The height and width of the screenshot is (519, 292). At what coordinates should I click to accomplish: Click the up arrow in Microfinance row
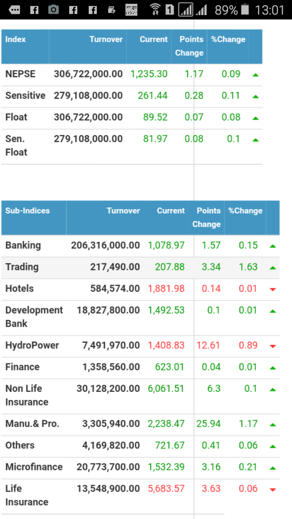pyautogui.click(x=273, y=468)
